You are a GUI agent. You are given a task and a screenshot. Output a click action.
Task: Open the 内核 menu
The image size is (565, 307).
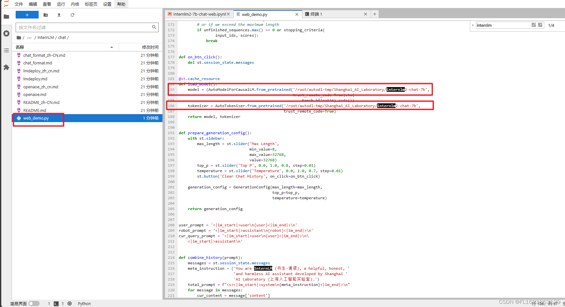[75, 4]
